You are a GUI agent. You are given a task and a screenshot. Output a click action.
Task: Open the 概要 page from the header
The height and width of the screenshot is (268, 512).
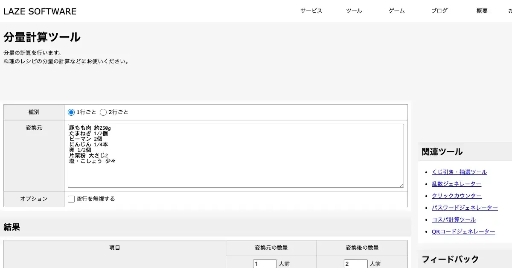[482, 11]
